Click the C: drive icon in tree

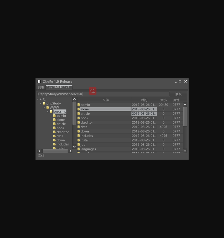click(41, 99)
